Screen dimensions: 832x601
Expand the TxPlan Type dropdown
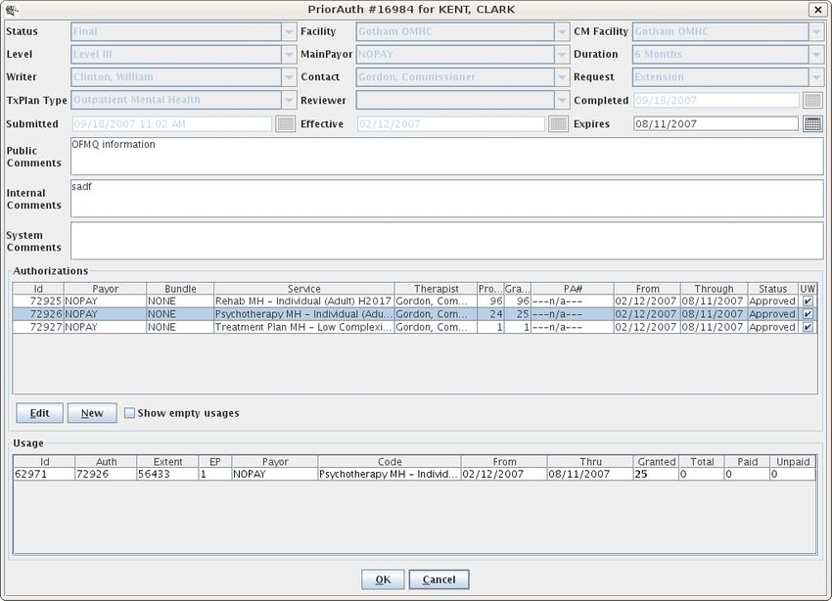[x=289, y=100]
